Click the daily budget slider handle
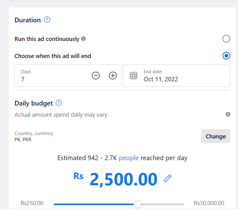238x211 pixels. tap(137, 204)
